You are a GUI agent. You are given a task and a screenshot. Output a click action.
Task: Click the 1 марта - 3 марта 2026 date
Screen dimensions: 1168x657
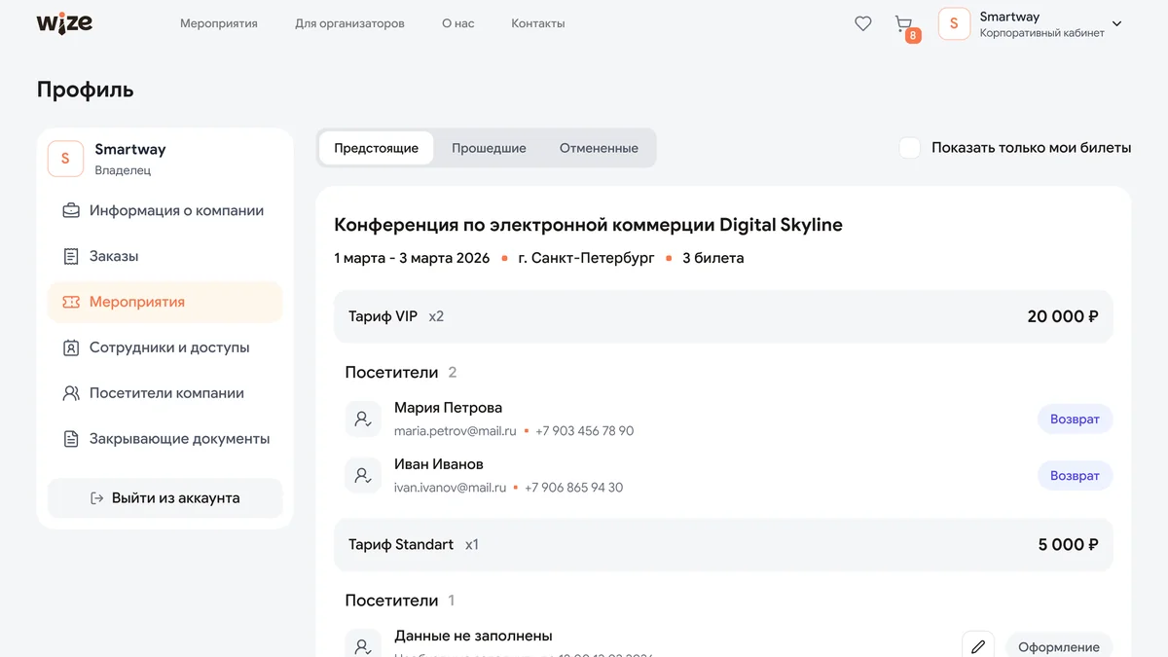click(412, 259)
